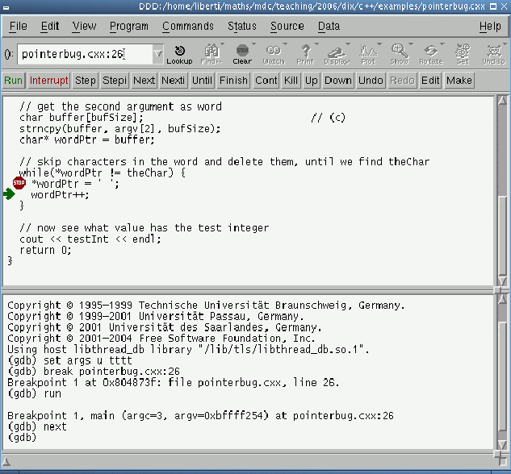Click the Make button

[459, 81]
